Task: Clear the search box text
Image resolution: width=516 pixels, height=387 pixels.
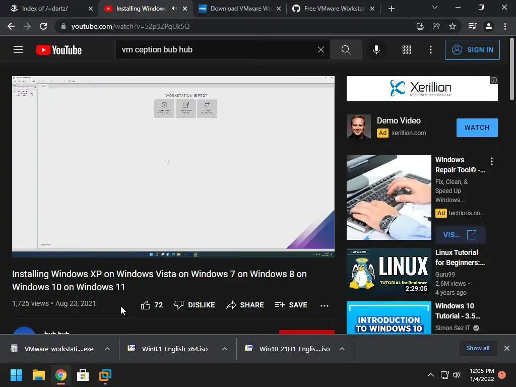Action: pyautogui.click(x=321, y=50)
